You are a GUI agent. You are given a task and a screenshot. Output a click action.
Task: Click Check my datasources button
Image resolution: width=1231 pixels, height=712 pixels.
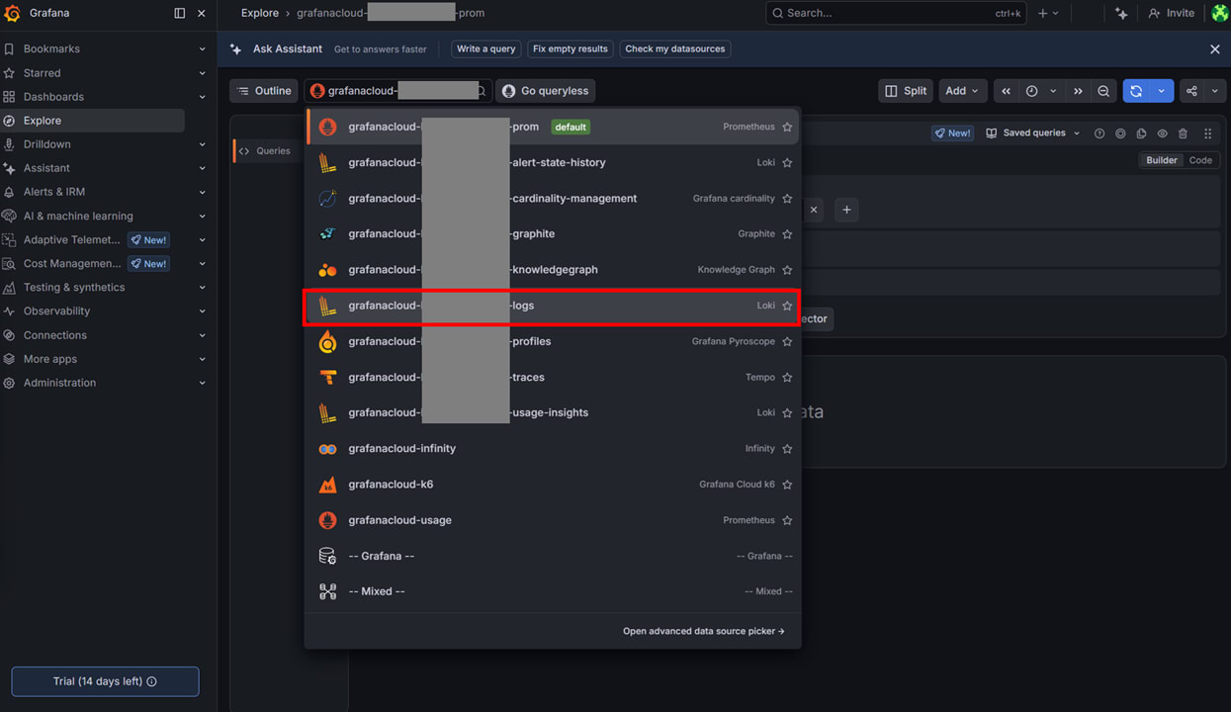(x=675, y=48)
